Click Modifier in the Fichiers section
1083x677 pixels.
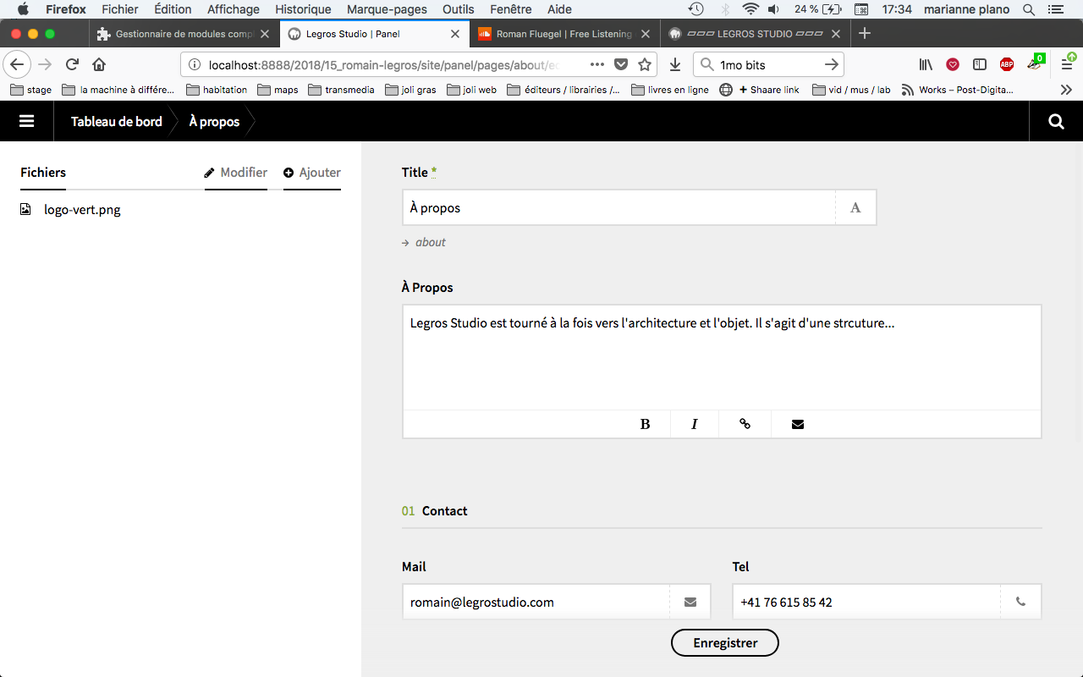pos(236,173)
